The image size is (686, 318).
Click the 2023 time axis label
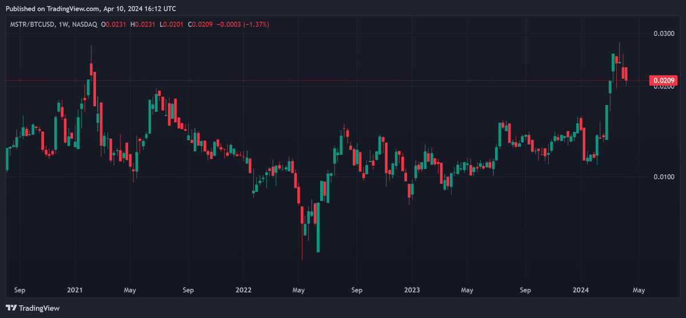[x=412, y=290]
